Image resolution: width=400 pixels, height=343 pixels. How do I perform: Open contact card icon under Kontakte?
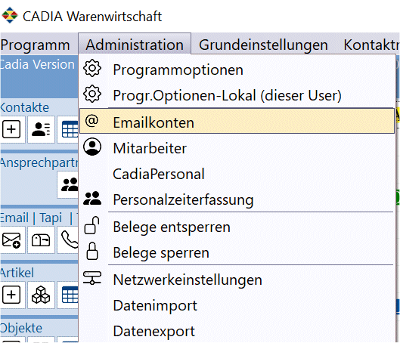pyautogui.click(x=41, y=129)
